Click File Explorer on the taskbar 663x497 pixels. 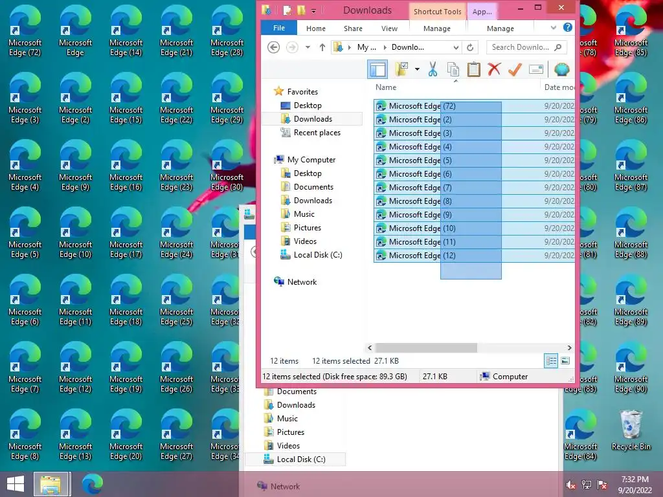pos(51,484)
